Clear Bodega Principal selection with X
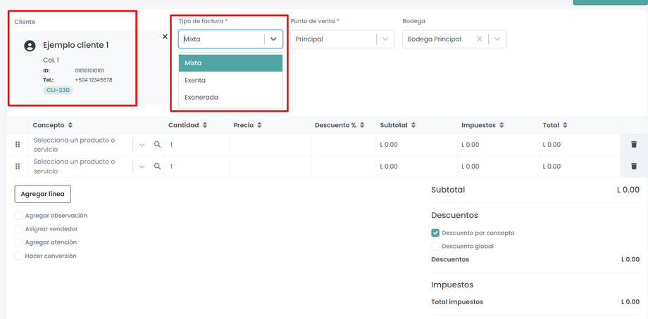This screenshot has width=648, height=319. click(480, 39)
